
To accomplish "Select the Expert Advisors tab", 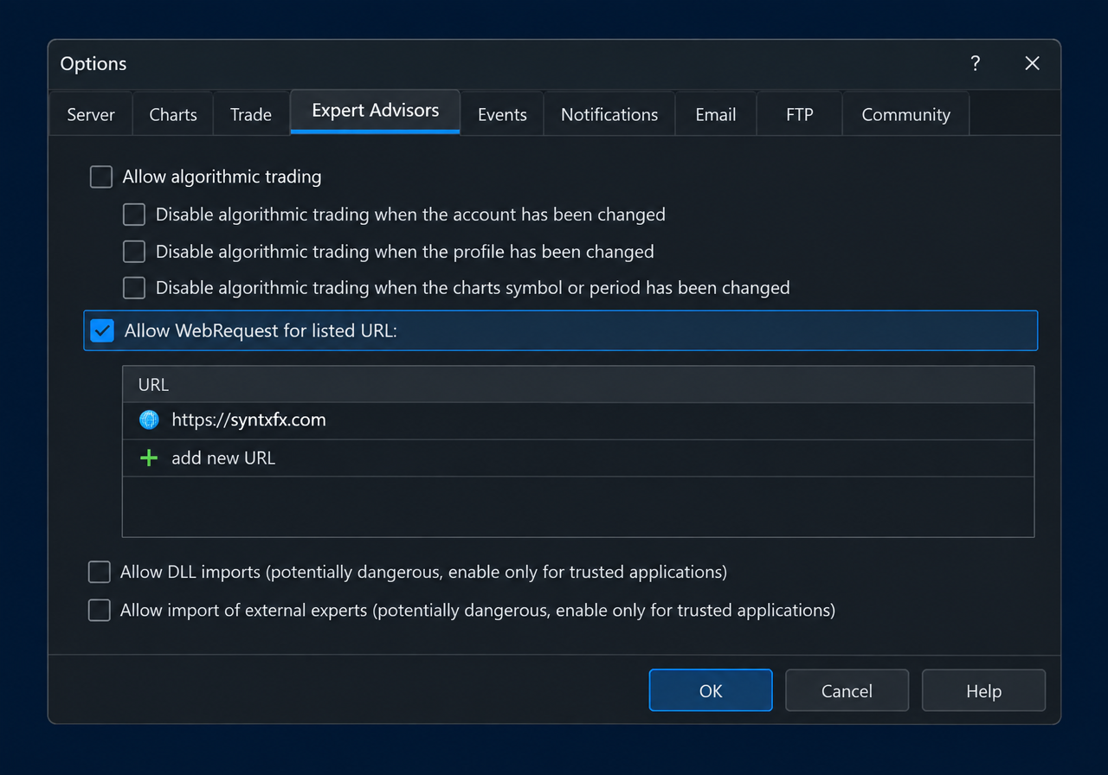I will (x=376, y=111).
